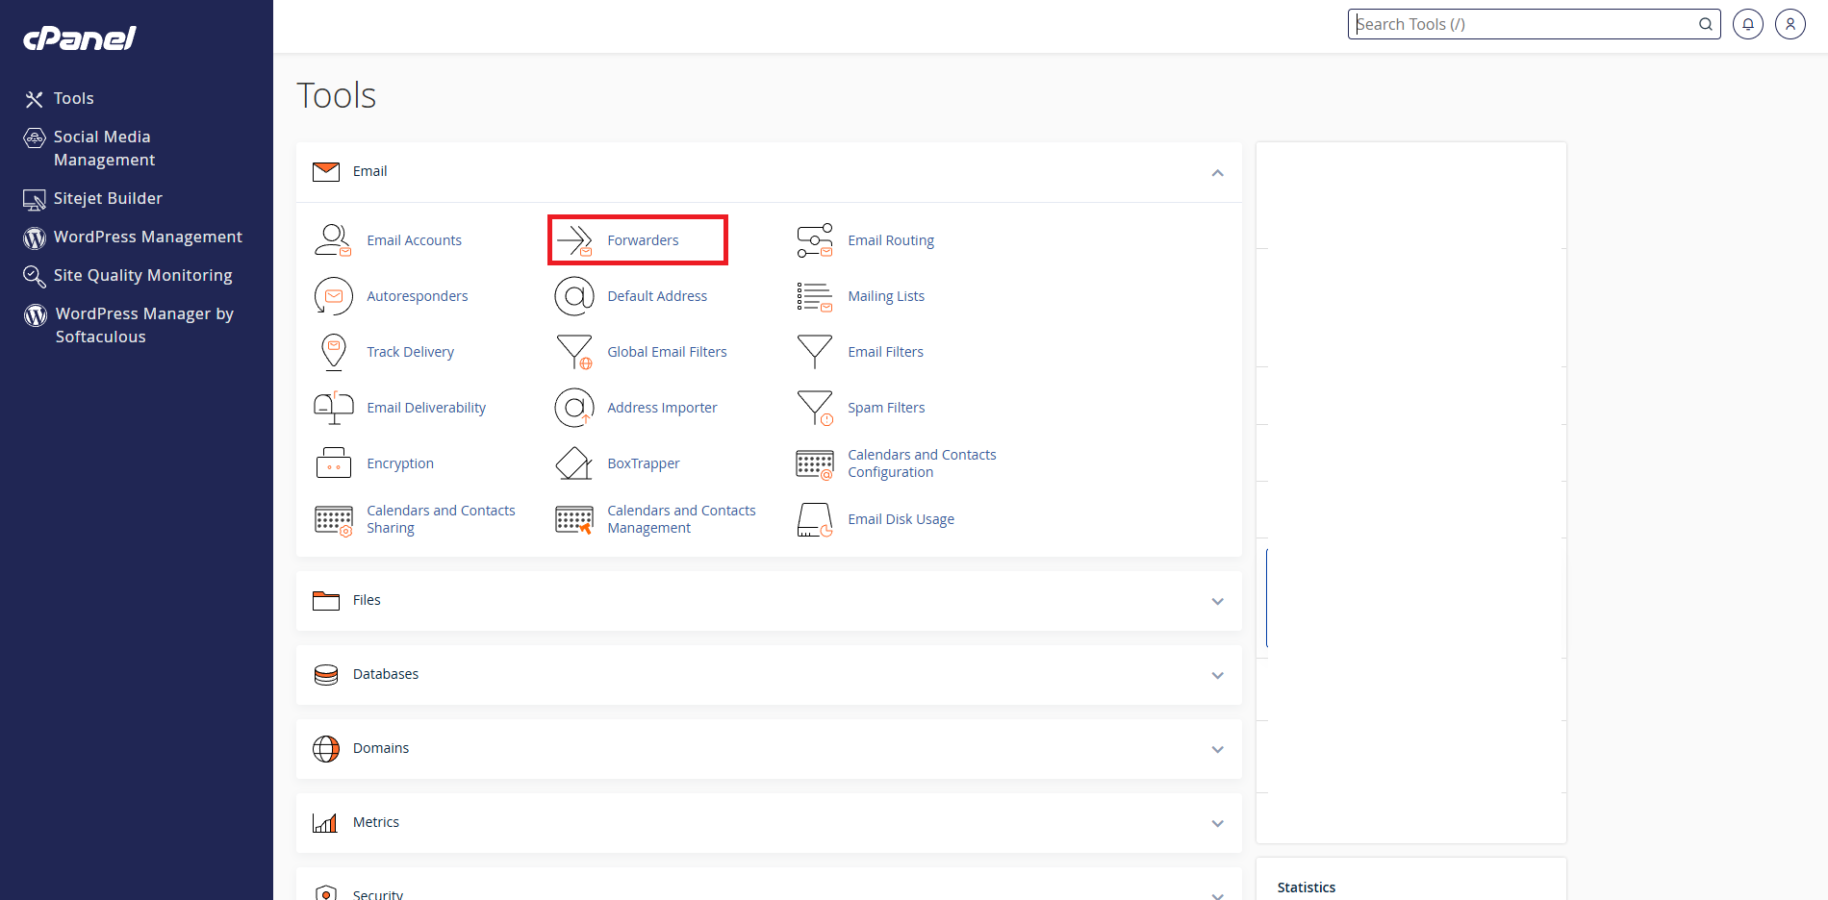The height and width of the screenshot is (900, 1828).
Task: Open Calendars and Contacts Sharing link
Action: pos(441,519)
